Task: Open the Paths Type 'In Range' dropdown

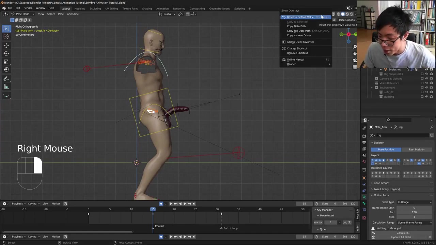Action: pyautogui.click(x=414, y=202)
